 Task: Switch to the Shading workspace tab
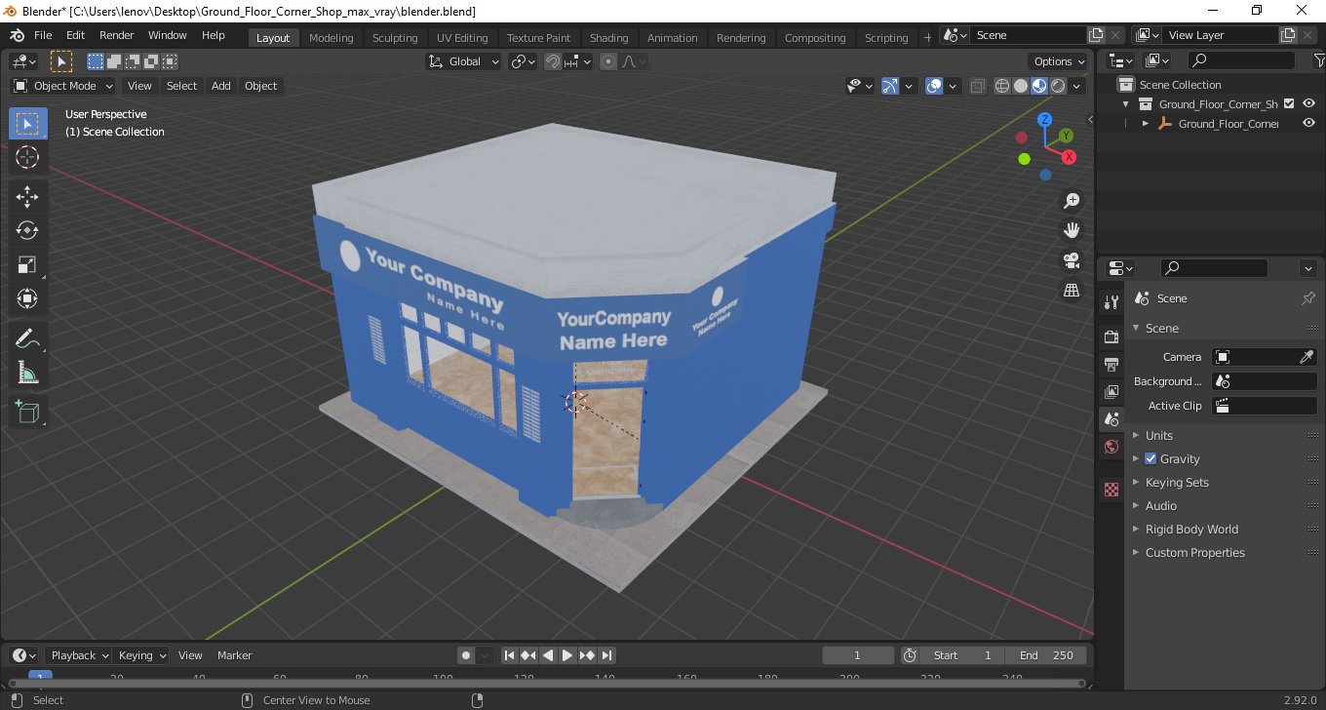[608, 38]
